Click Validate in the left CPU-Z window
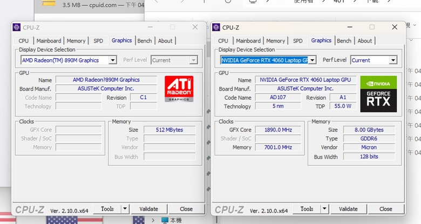This screenshot has width=421, height=224. coord(149,209)
